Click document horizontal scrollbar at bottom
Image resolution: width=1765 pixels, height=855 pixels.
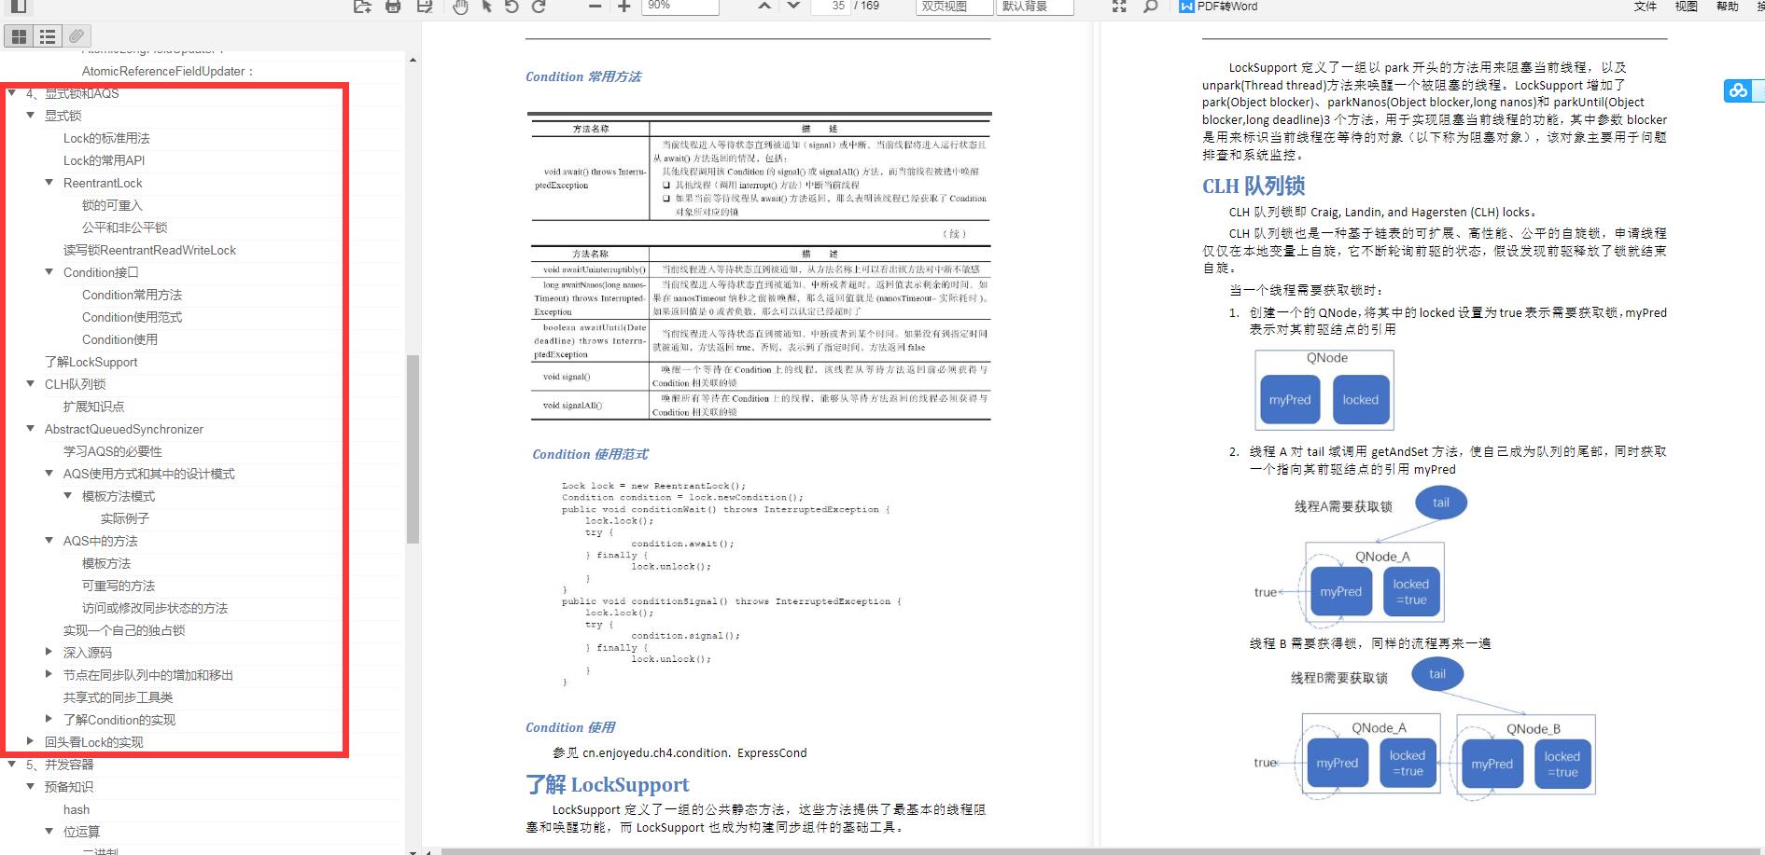1101,851
